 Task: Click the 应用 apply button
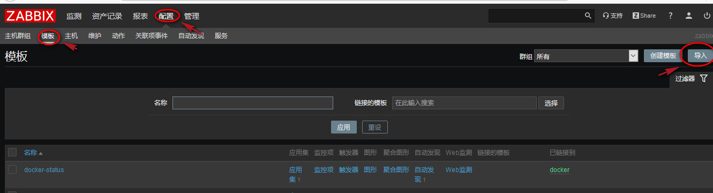[344, 127]
